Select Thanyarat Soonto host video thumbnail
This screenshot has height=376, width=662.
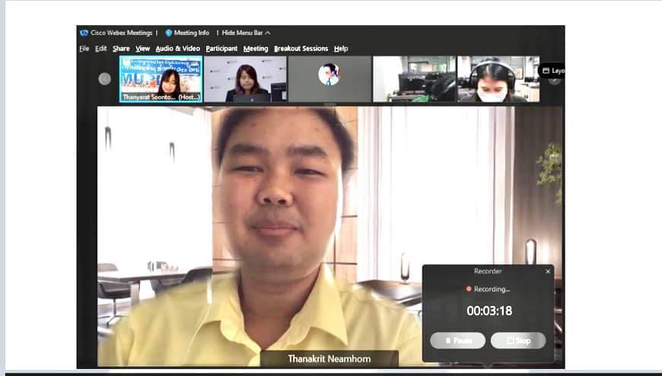point(161,79)
